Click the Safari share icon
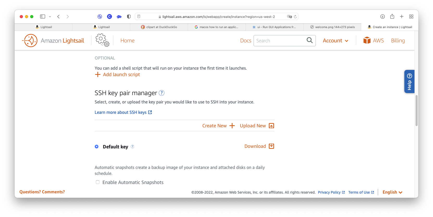 pos(392,16)
